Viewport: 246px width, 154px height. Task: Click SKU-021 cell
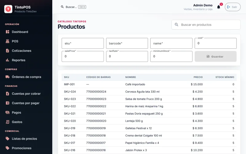point(70,114)
